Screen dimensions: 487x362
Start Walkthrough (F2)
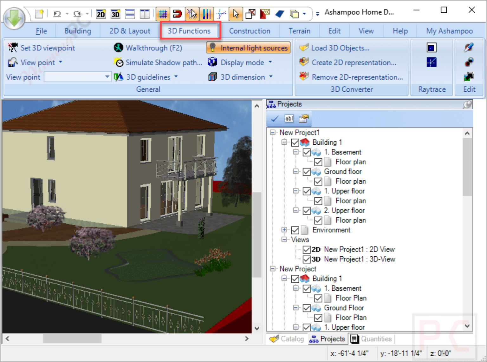(x=148, y=48)
